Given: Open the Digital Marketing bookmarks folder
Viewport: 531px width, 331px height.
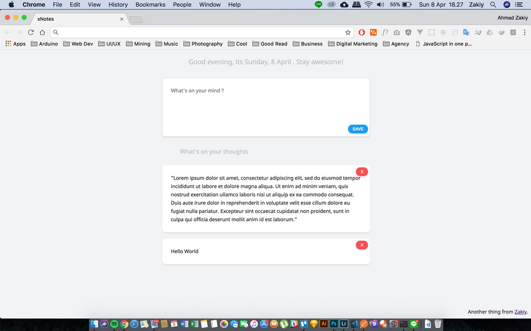Looking at the screenshot, I should point(353,44).
